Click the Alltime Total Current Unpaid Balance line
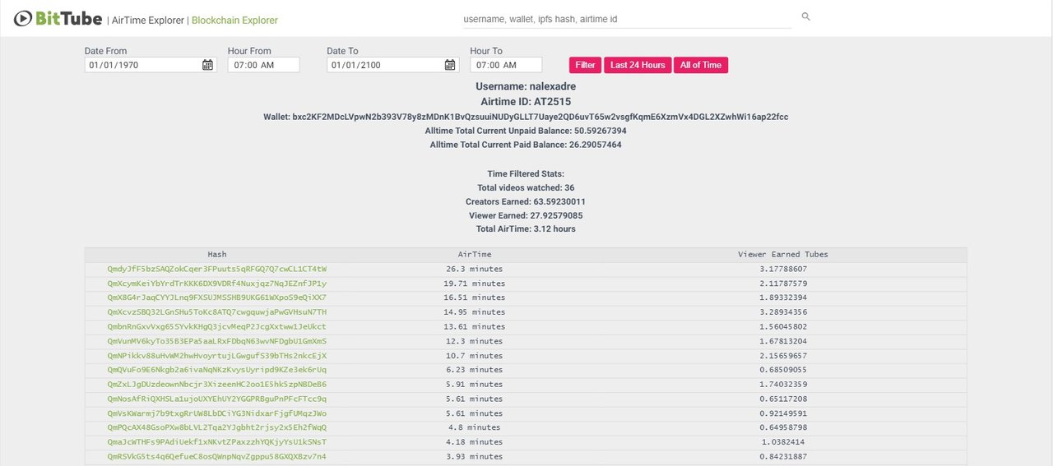Viewport: 1053px width, 466px height. pyautogui.click(x=526, y=131)
